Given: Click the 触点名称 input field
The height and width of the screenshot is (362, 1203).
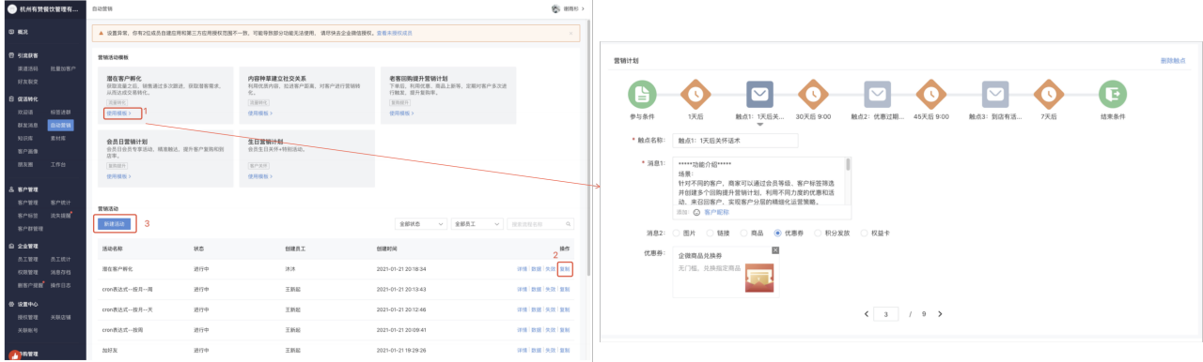Looking at the screenshot, I should 735,141.
